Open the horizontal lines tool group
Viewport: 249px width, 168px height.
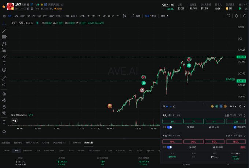pos(4,37)
